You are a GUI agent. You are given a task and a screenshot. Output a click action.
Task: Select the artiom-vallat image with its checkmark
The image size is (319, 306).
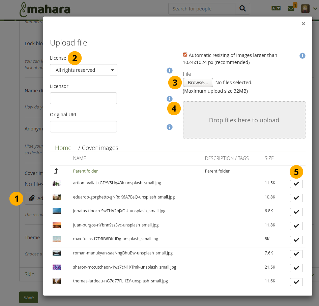point(296,184)
